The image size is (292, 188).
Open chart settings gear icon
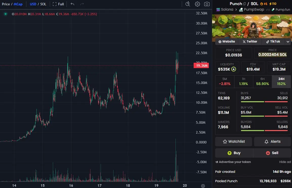[x=197, y=4]
